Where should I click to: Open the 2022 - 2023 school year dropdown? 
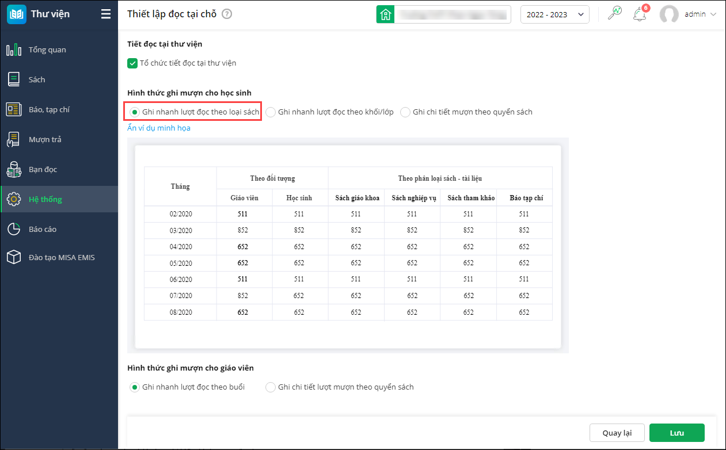click(555, 14)
